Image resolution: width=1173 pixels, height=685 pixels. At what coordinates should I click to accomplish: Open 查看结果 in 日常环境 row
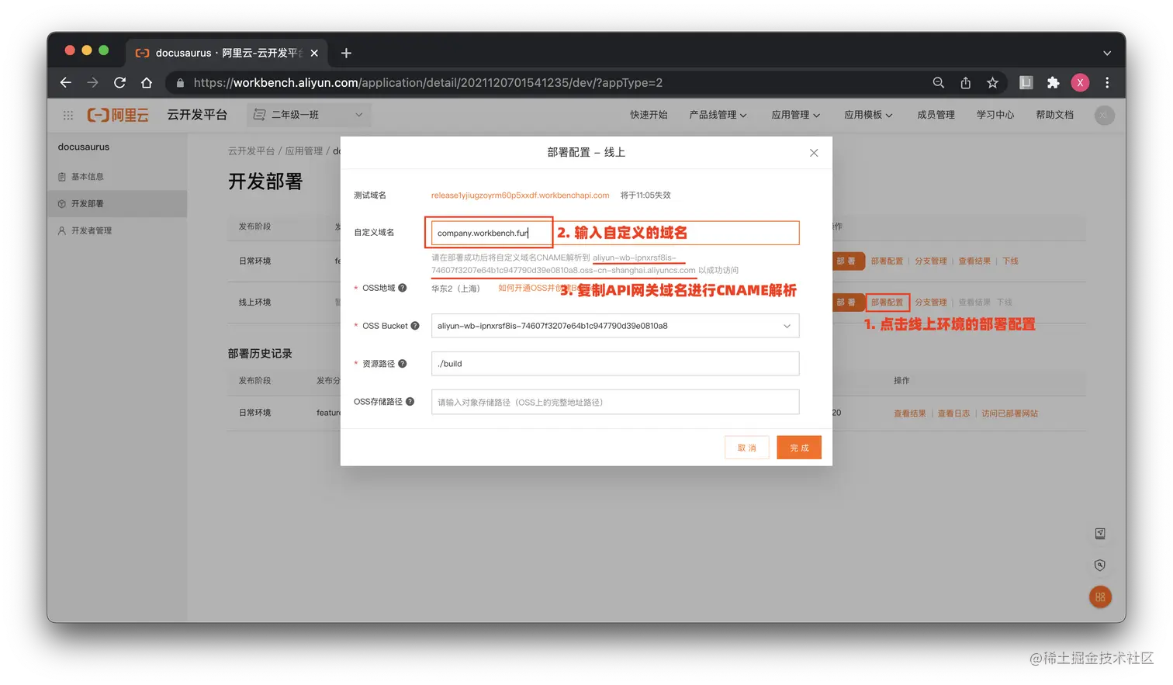[974, 261]
